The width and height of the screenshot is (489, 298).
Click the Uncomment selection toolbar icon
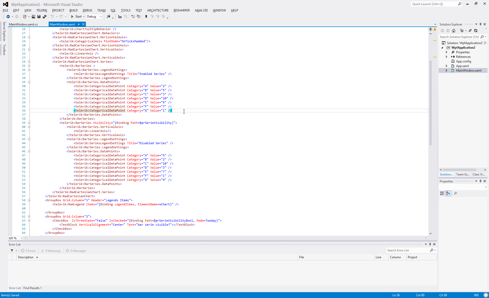[139, 17]
